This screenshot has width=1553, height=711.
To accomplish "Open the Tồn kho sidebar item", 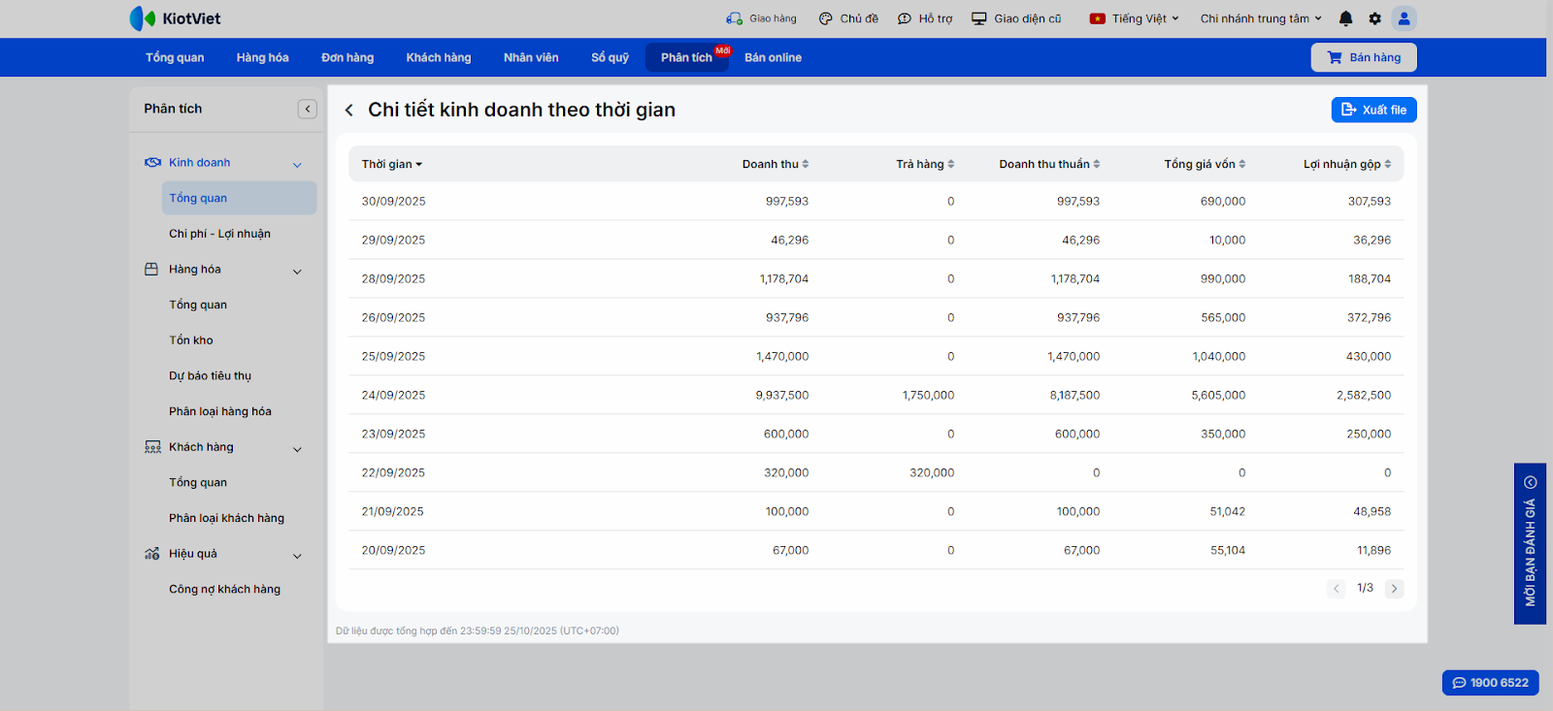I will tap(191, 340).
